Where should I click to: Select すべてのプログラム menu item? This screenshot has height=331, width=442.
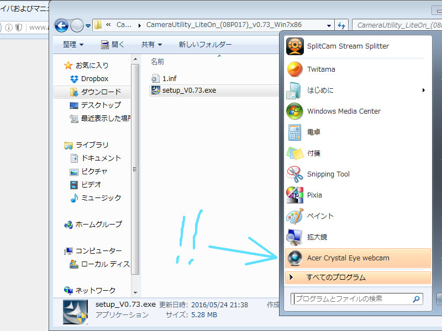click(x=357, y=277)
